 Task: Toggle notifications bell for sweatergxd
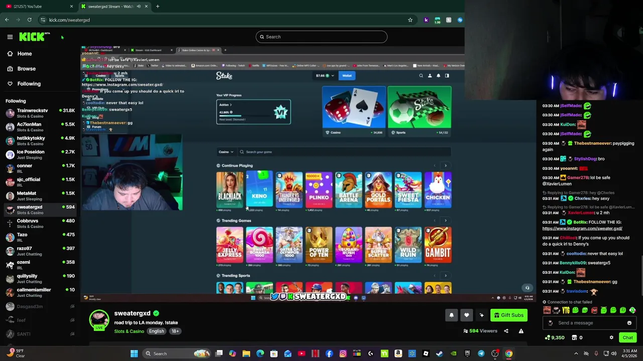click(451, 315)
